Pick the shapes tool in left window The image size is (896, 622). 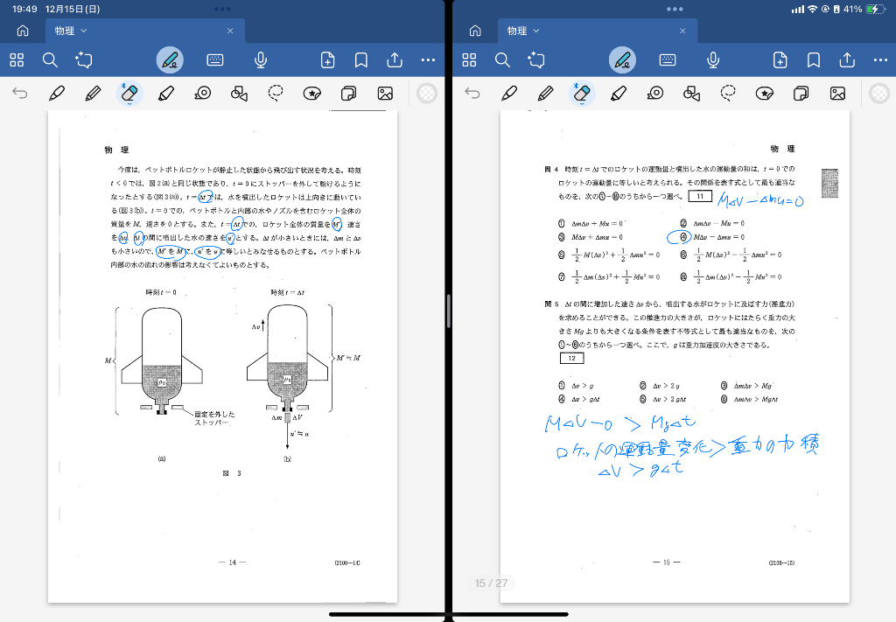coord(239,94)
